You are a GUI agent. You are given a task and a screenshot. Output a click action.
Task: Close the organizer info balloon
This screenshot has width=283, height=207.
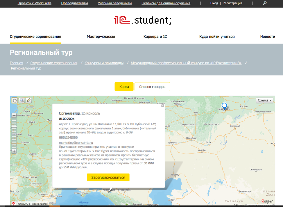click(163, 106)
